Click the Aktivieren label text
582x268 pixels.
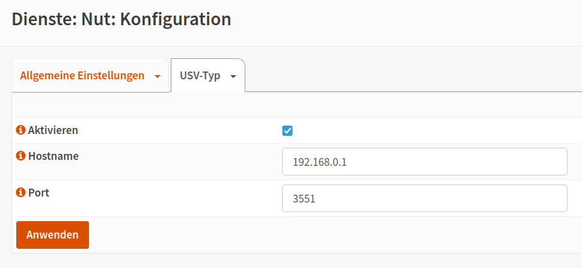pos(53,130)
